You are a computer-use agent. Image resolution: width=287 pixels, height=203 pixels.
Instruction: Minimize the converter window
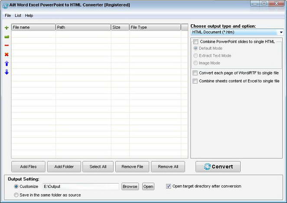[x=255, y=3]
